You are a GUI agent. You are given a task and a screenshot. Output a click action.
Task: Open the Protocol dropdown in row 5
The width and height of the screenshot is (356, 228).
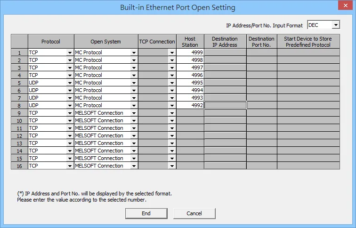[70, 83]
